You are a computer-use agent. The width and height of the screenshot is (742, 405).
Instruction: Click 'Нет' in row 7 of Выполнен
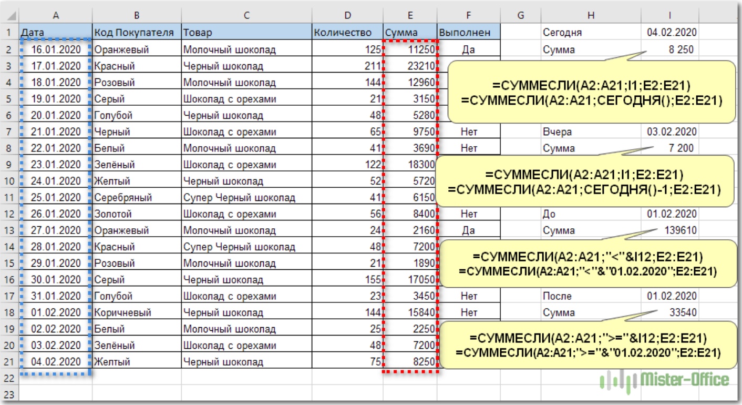coord(469,131)
